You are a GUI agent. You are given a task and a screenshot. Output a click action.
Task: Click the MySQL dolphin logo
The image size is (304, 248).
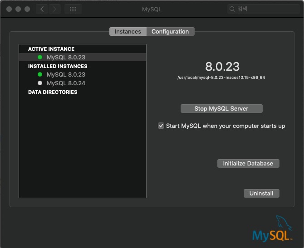click(x=272, y=229)
